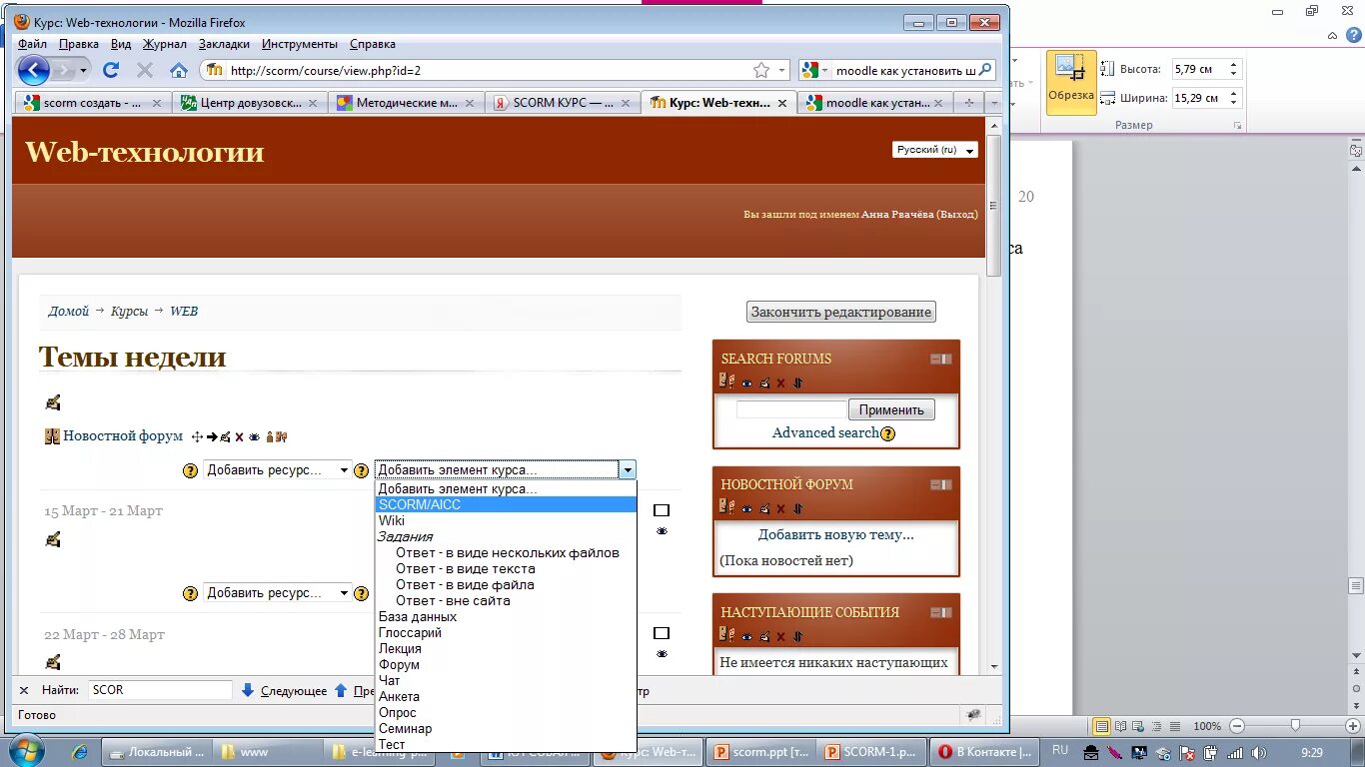The image size is (1365, 767).
Task: Bookmark page with the star icon
Action: pos(761,70)
